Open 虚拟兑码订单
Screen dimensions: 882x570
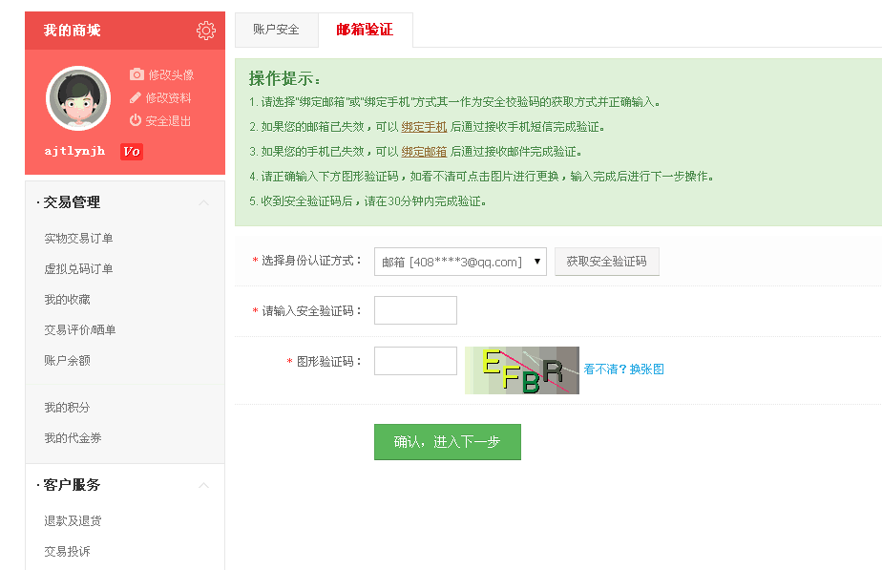click(x=78, y=268)
